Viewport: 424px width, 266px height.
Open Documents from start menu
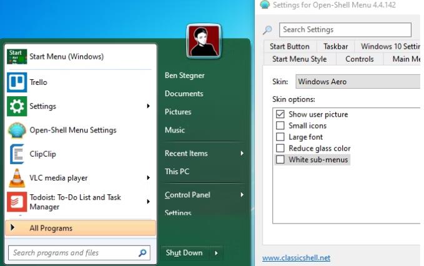[184, 94]
